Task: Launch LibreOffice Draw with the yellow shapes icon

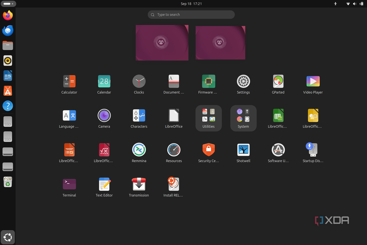Action: 313,116
